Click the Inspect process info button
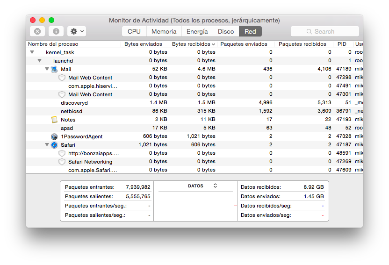This screenshot has height=265, width=389. [x=56, y=31]
